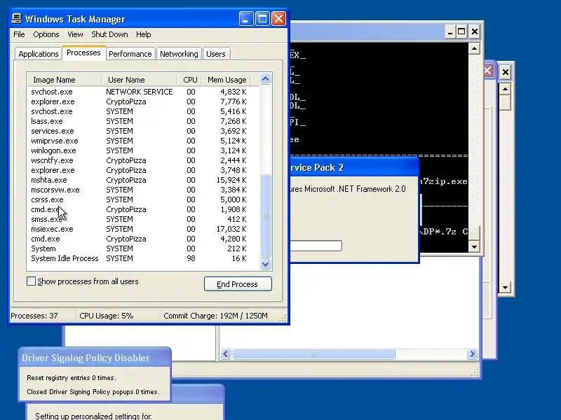Image resolution: width=561 pixels, height=420 pixels.
Task: Select the csrss.exe process
Action: [143, 199]
